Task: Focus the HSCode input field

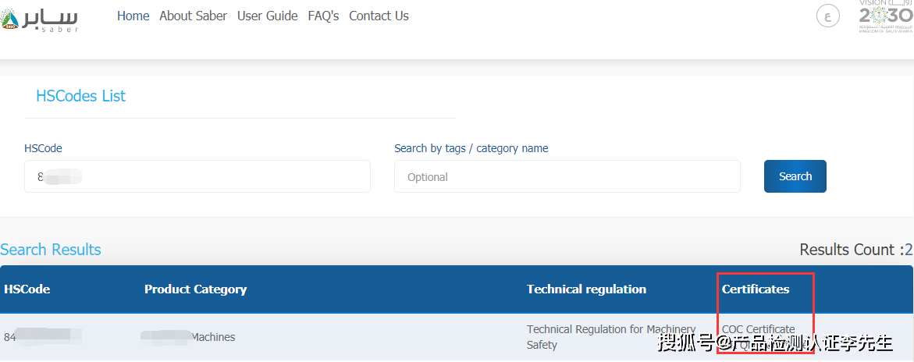Action: [197, 176]
